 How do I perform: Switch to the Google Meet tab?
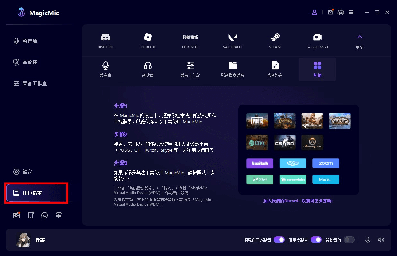pos(317,40)
